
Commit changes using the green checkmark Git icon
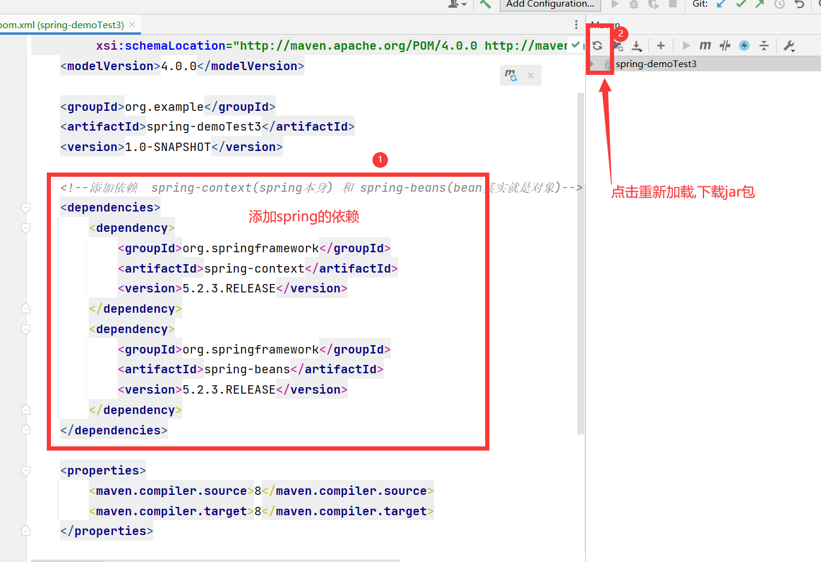[x=741, y=5]
